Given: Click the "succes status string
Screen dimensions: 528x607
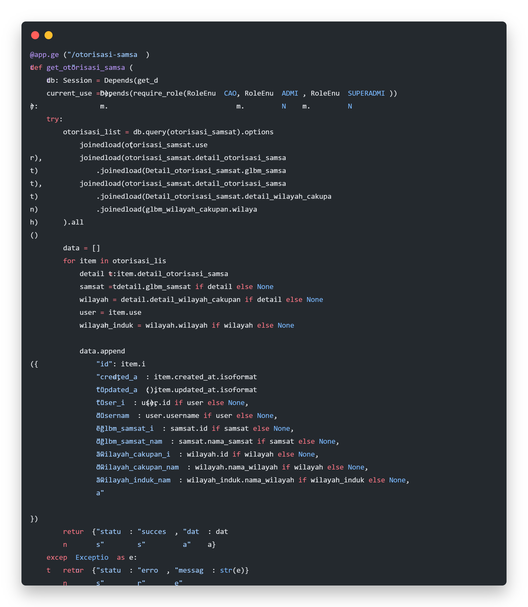Looking at the screenshot, I should coord(152,532).
